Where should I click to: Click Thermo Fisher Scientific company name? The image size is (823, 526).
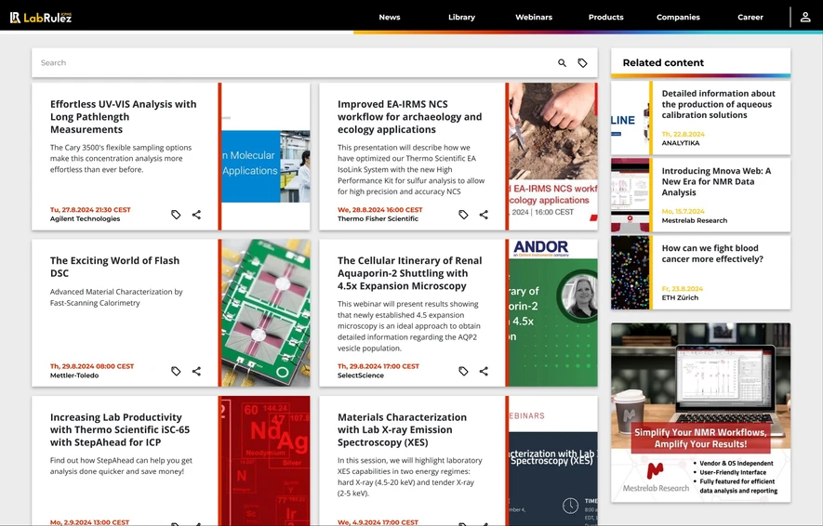coord(378,218)
